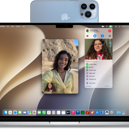End the FaceTime call with red button

(x=110, y=31)
